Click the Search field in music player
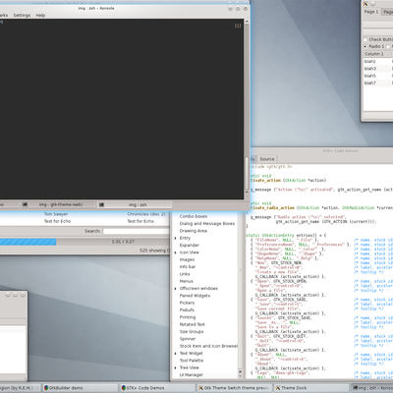The height and width of the screenshot is (393, 393). (x=137, y=231)
